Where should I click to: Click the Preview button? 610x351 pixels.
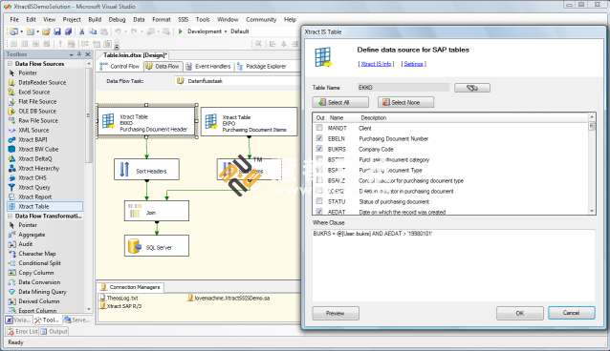(336, 313)
